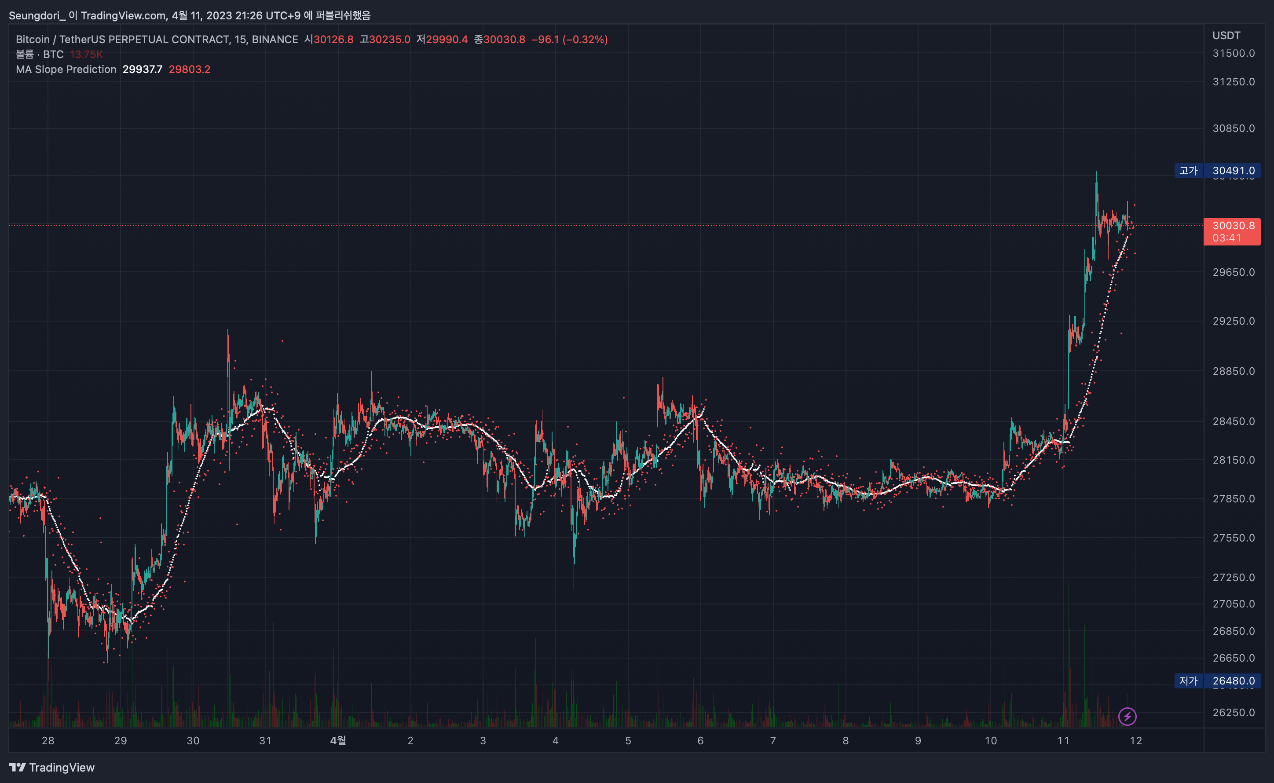Click the 03:41 candle countdown timer
The image size is (1274, 783).
pyautogui.click(x=1227, y=238)
